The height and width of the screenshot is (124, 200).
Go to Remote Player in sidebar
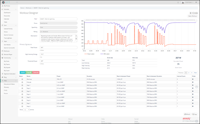coord(8,54)
